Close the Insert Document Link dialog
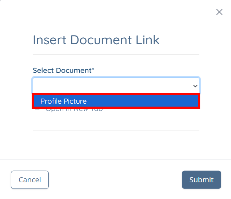Viewport: 231px width, 199px height. tap(219, 12)
